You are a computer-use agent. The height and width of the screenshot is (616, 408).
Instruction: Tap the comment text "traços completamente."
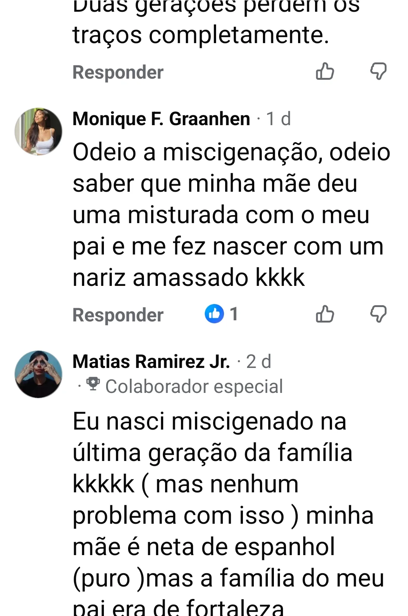click(201, 35)
